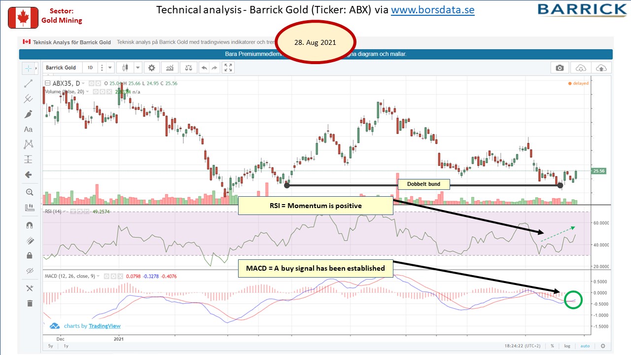Open the www.borsdata.se link
The image size is (631, 355).
pos(433,10)
